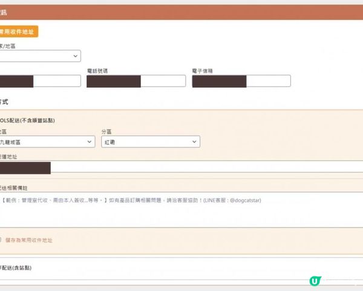Open the 分區 dropdown showing 紅磡
Image resolution: width=363 pixels, height=291 pixels.
[151, 142]
